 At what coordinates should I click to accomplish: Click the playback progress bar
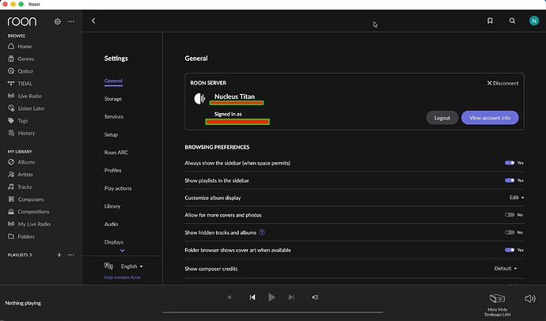pyautogui.click(x=273, y=312)
